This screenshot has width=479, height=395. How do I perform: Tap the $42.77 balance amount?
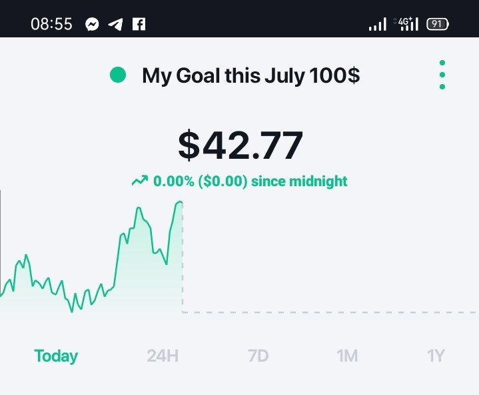click(x=240, y=145)
